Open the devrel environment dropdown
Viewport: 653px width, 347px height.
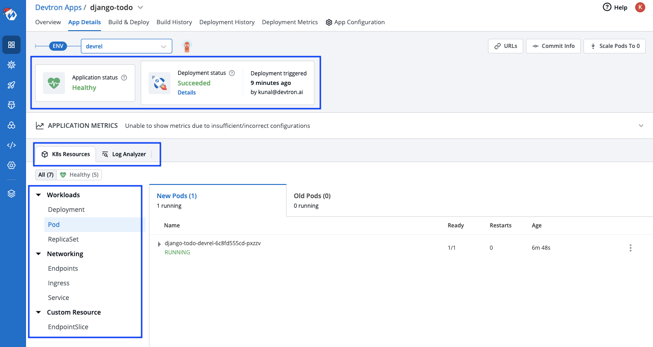pos(126,46)
